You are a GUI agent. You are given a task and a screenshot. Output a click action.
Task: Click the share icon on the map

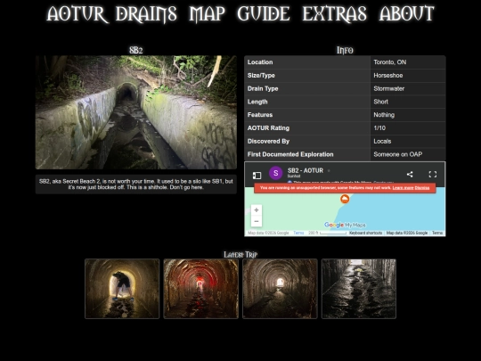tap(410, 175)
